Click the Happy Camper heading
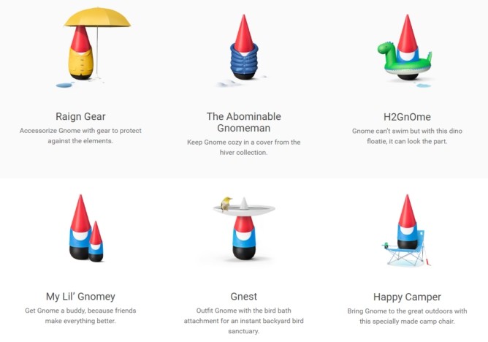 407,297
